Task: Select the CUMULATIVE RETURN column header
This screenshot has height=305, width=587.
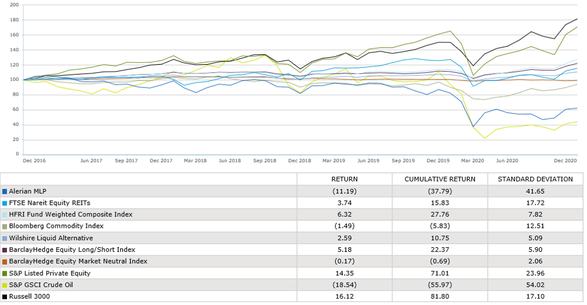Action: pyautogui.click(x=439, y=179)
